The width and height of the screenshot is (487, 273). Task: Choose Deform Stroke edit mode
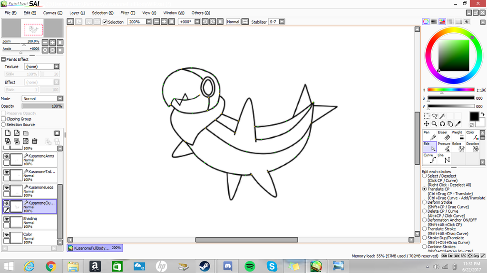coord(425,202)
